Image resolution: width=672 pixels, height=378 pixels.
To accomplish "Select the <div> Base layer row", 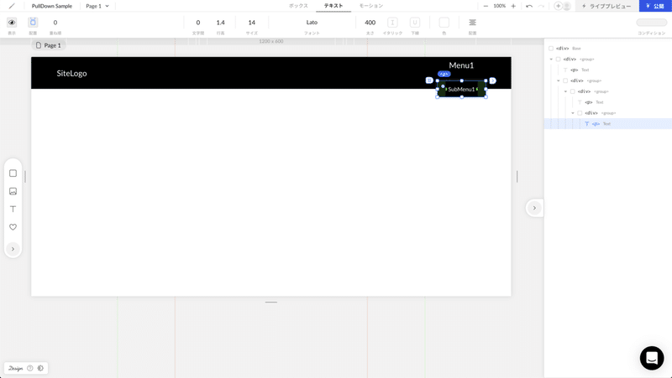I will click(x=608, y=49).
